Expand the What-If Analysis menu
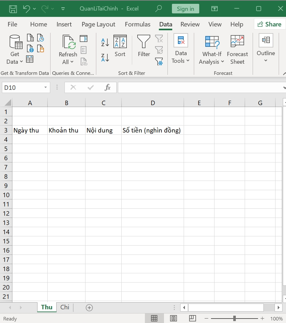 pyautogui.click(x=212, y=50)
